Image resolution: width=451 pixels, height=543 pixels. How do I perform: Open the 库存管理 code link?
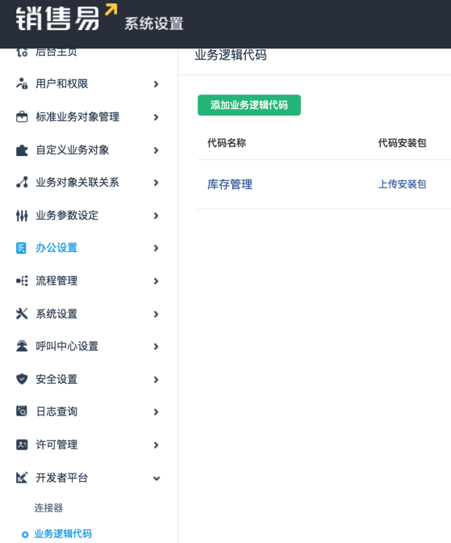[x=230, y=184]
